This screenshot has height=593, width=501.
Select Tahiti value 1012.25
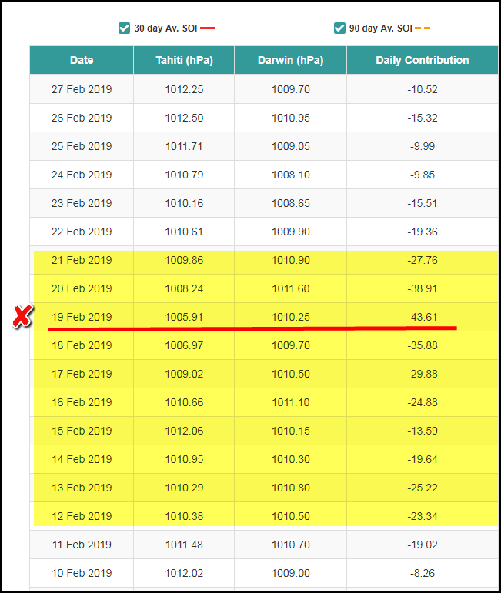(x=184, y=89)
